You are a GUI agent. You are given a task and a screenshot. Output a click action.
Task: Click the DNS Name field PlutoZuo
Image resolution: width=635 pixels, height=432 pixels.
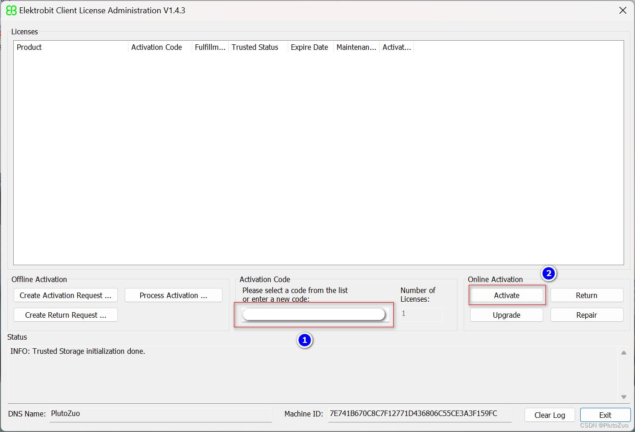click(161, 414)
